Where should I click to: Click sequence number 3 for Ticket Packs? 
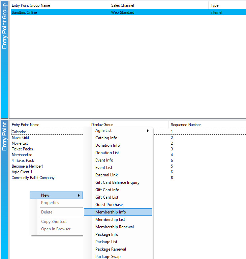coord(172,149)
